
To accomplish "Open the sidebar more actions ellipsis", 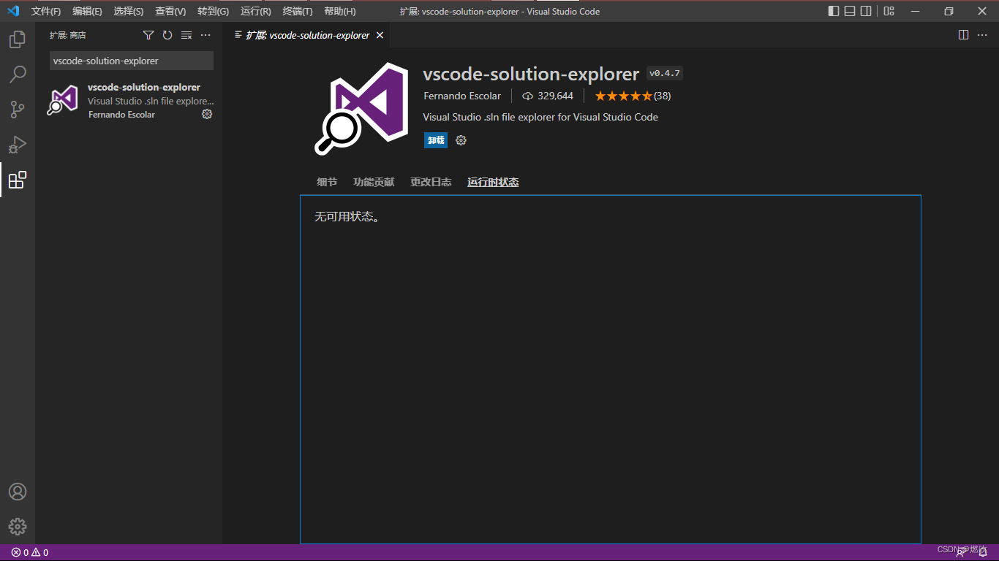I will (x=206, y=35).
